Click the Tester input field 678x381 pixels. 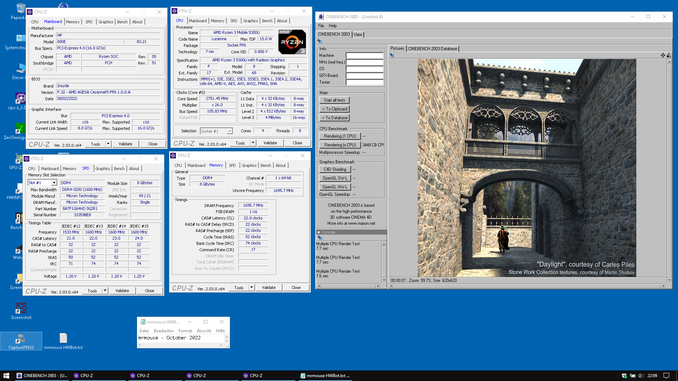pos(364,82)
